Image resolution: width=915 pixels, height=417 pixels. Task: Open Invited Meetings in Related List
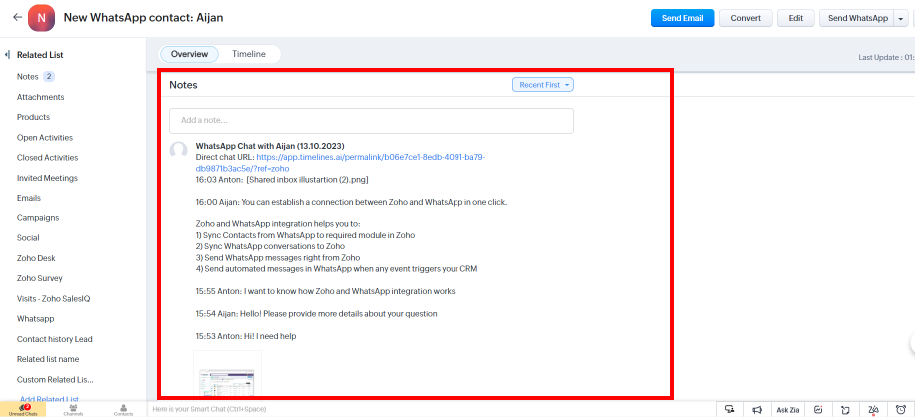pyautogui.click(x=47, y=178)
